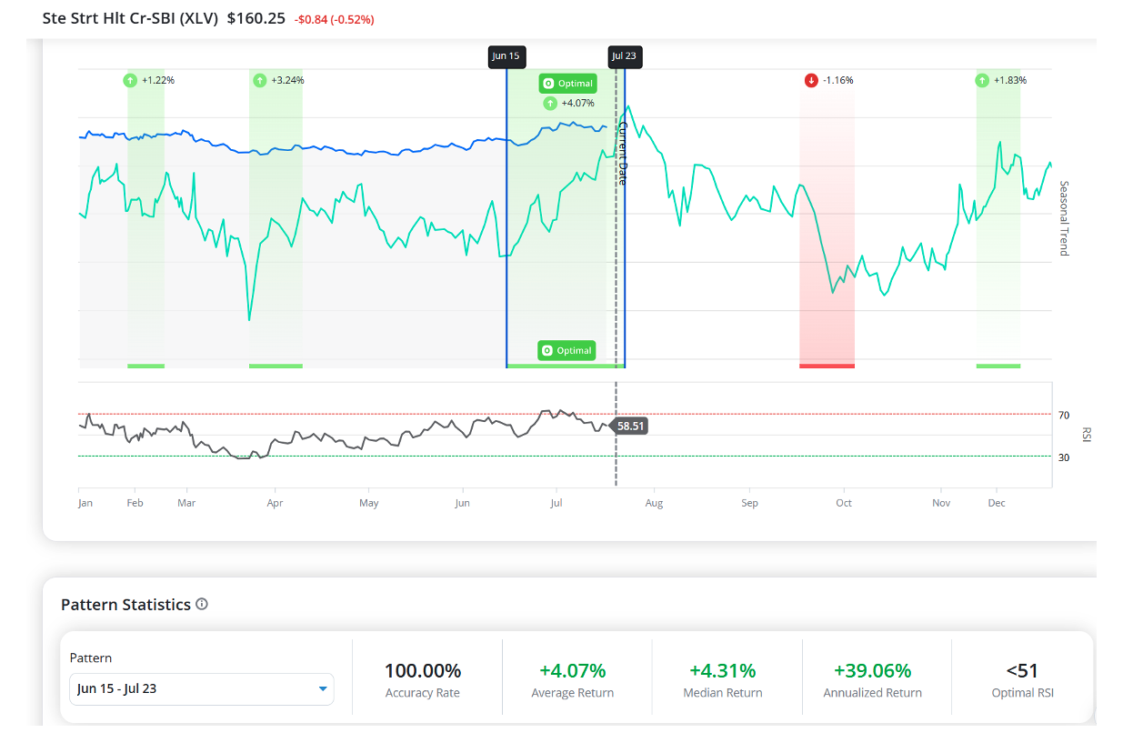Click the green pattern bar under the +3.24% zone
This screenshot has width=1143, height=753.
(276, 366)
